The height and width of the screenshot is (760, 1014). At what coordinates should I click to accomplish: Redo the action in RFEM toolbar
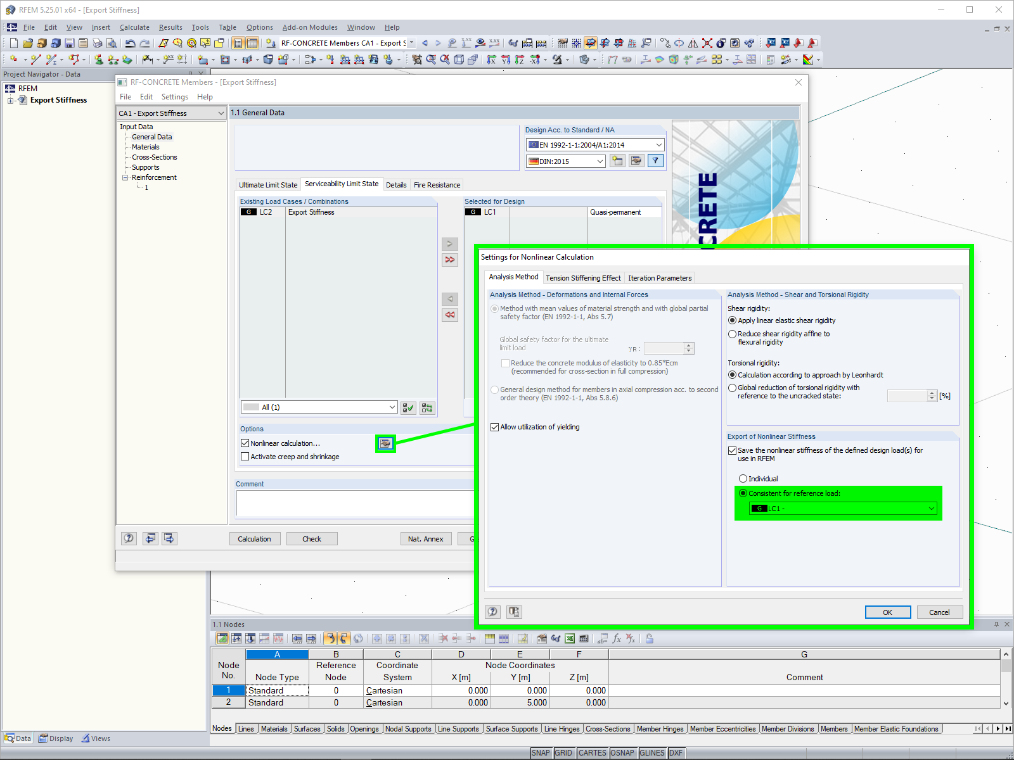coord(144,43)
